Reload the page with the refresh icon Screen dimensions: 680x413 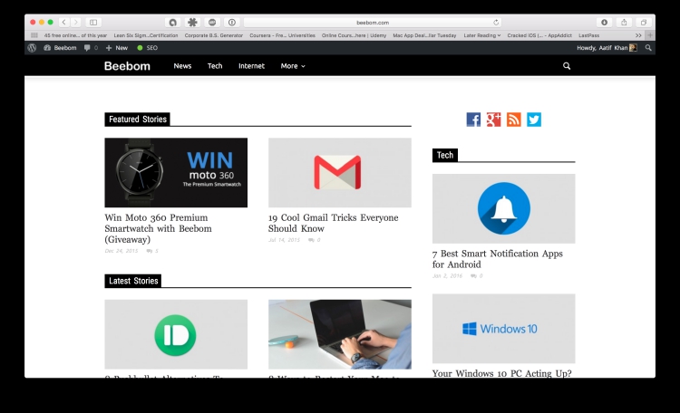coord(496,23)
